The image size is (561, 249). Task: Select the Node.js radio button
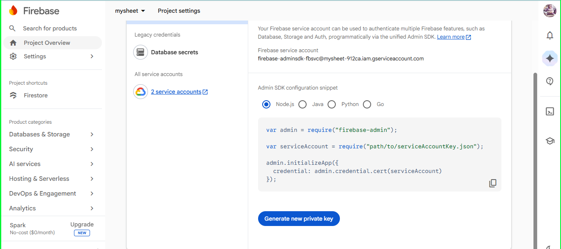click(x=266, y=104)
